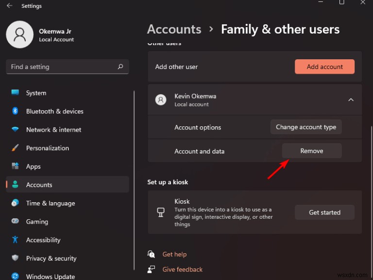Click the Kevin Okemwa name text
The height and width of the screenshot is (280, 373).
(195, 96)
